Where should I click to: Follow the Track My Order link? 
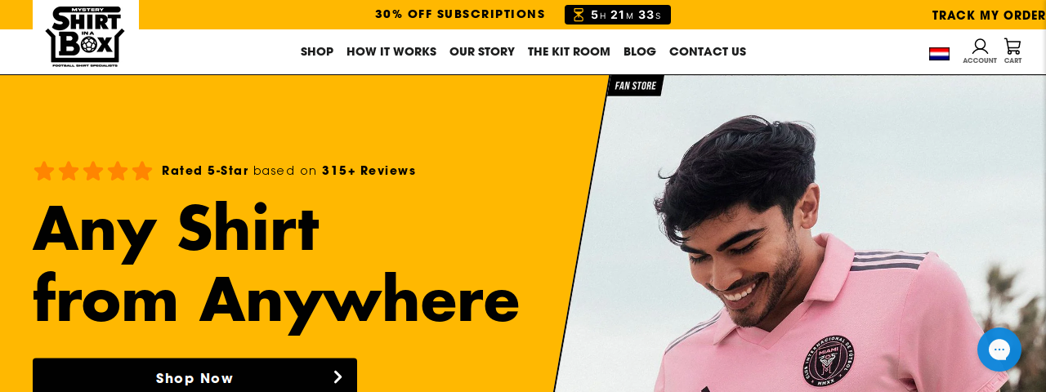pyautogui.click(x=989, y=15)
